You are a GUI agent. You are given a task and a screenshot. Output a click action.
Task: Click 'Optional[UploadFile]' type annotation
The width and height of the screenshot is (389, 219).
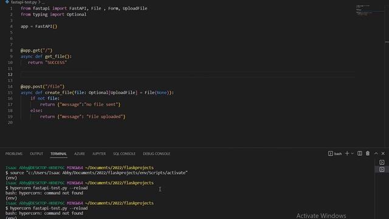(x=113, y=92)
